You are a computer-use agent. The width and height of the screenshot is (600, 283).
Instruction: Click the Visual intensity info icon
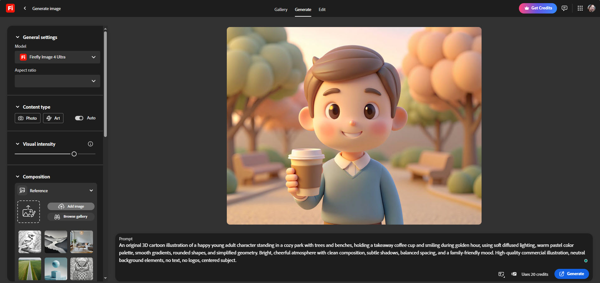click(90, 144)
